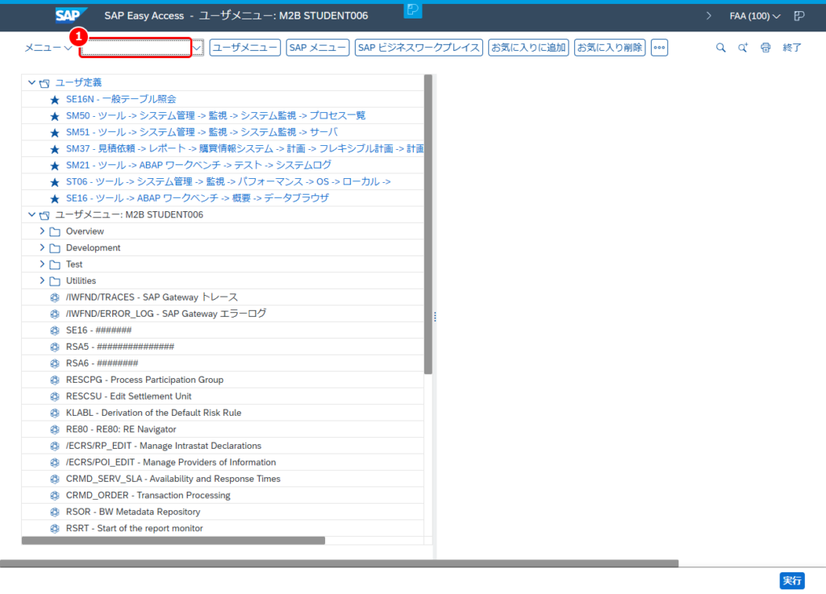The image size is (826, 594).
Task: Click the Utilities folder icon
Action: (55, 281)
